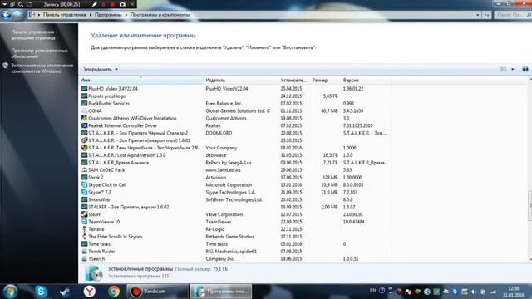Sort by the Размер column header
The image size is (532, 299).
(x=325, y=81)
